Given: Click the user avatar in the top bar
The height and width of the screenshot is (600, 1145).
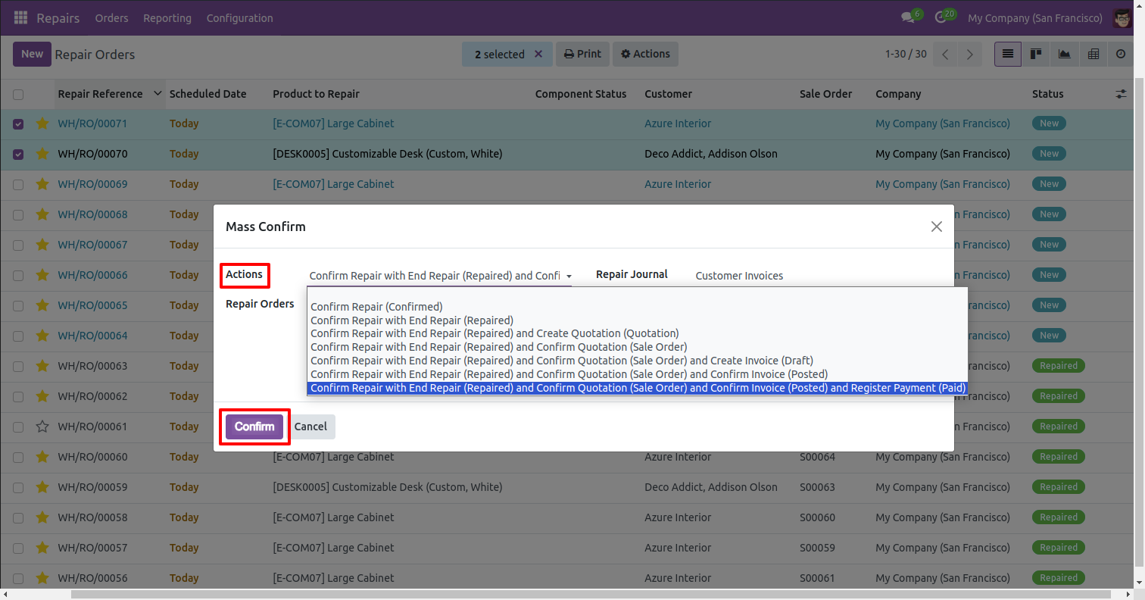Looking at the screenshot, I should coord(1122,17).
